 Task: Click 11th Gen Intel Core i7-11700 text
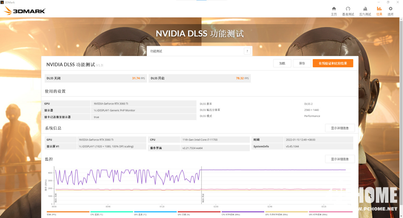click(200, 140)
